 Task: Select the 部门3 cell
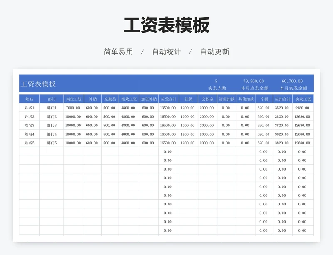pyautogui.click(x=52, y=125)
